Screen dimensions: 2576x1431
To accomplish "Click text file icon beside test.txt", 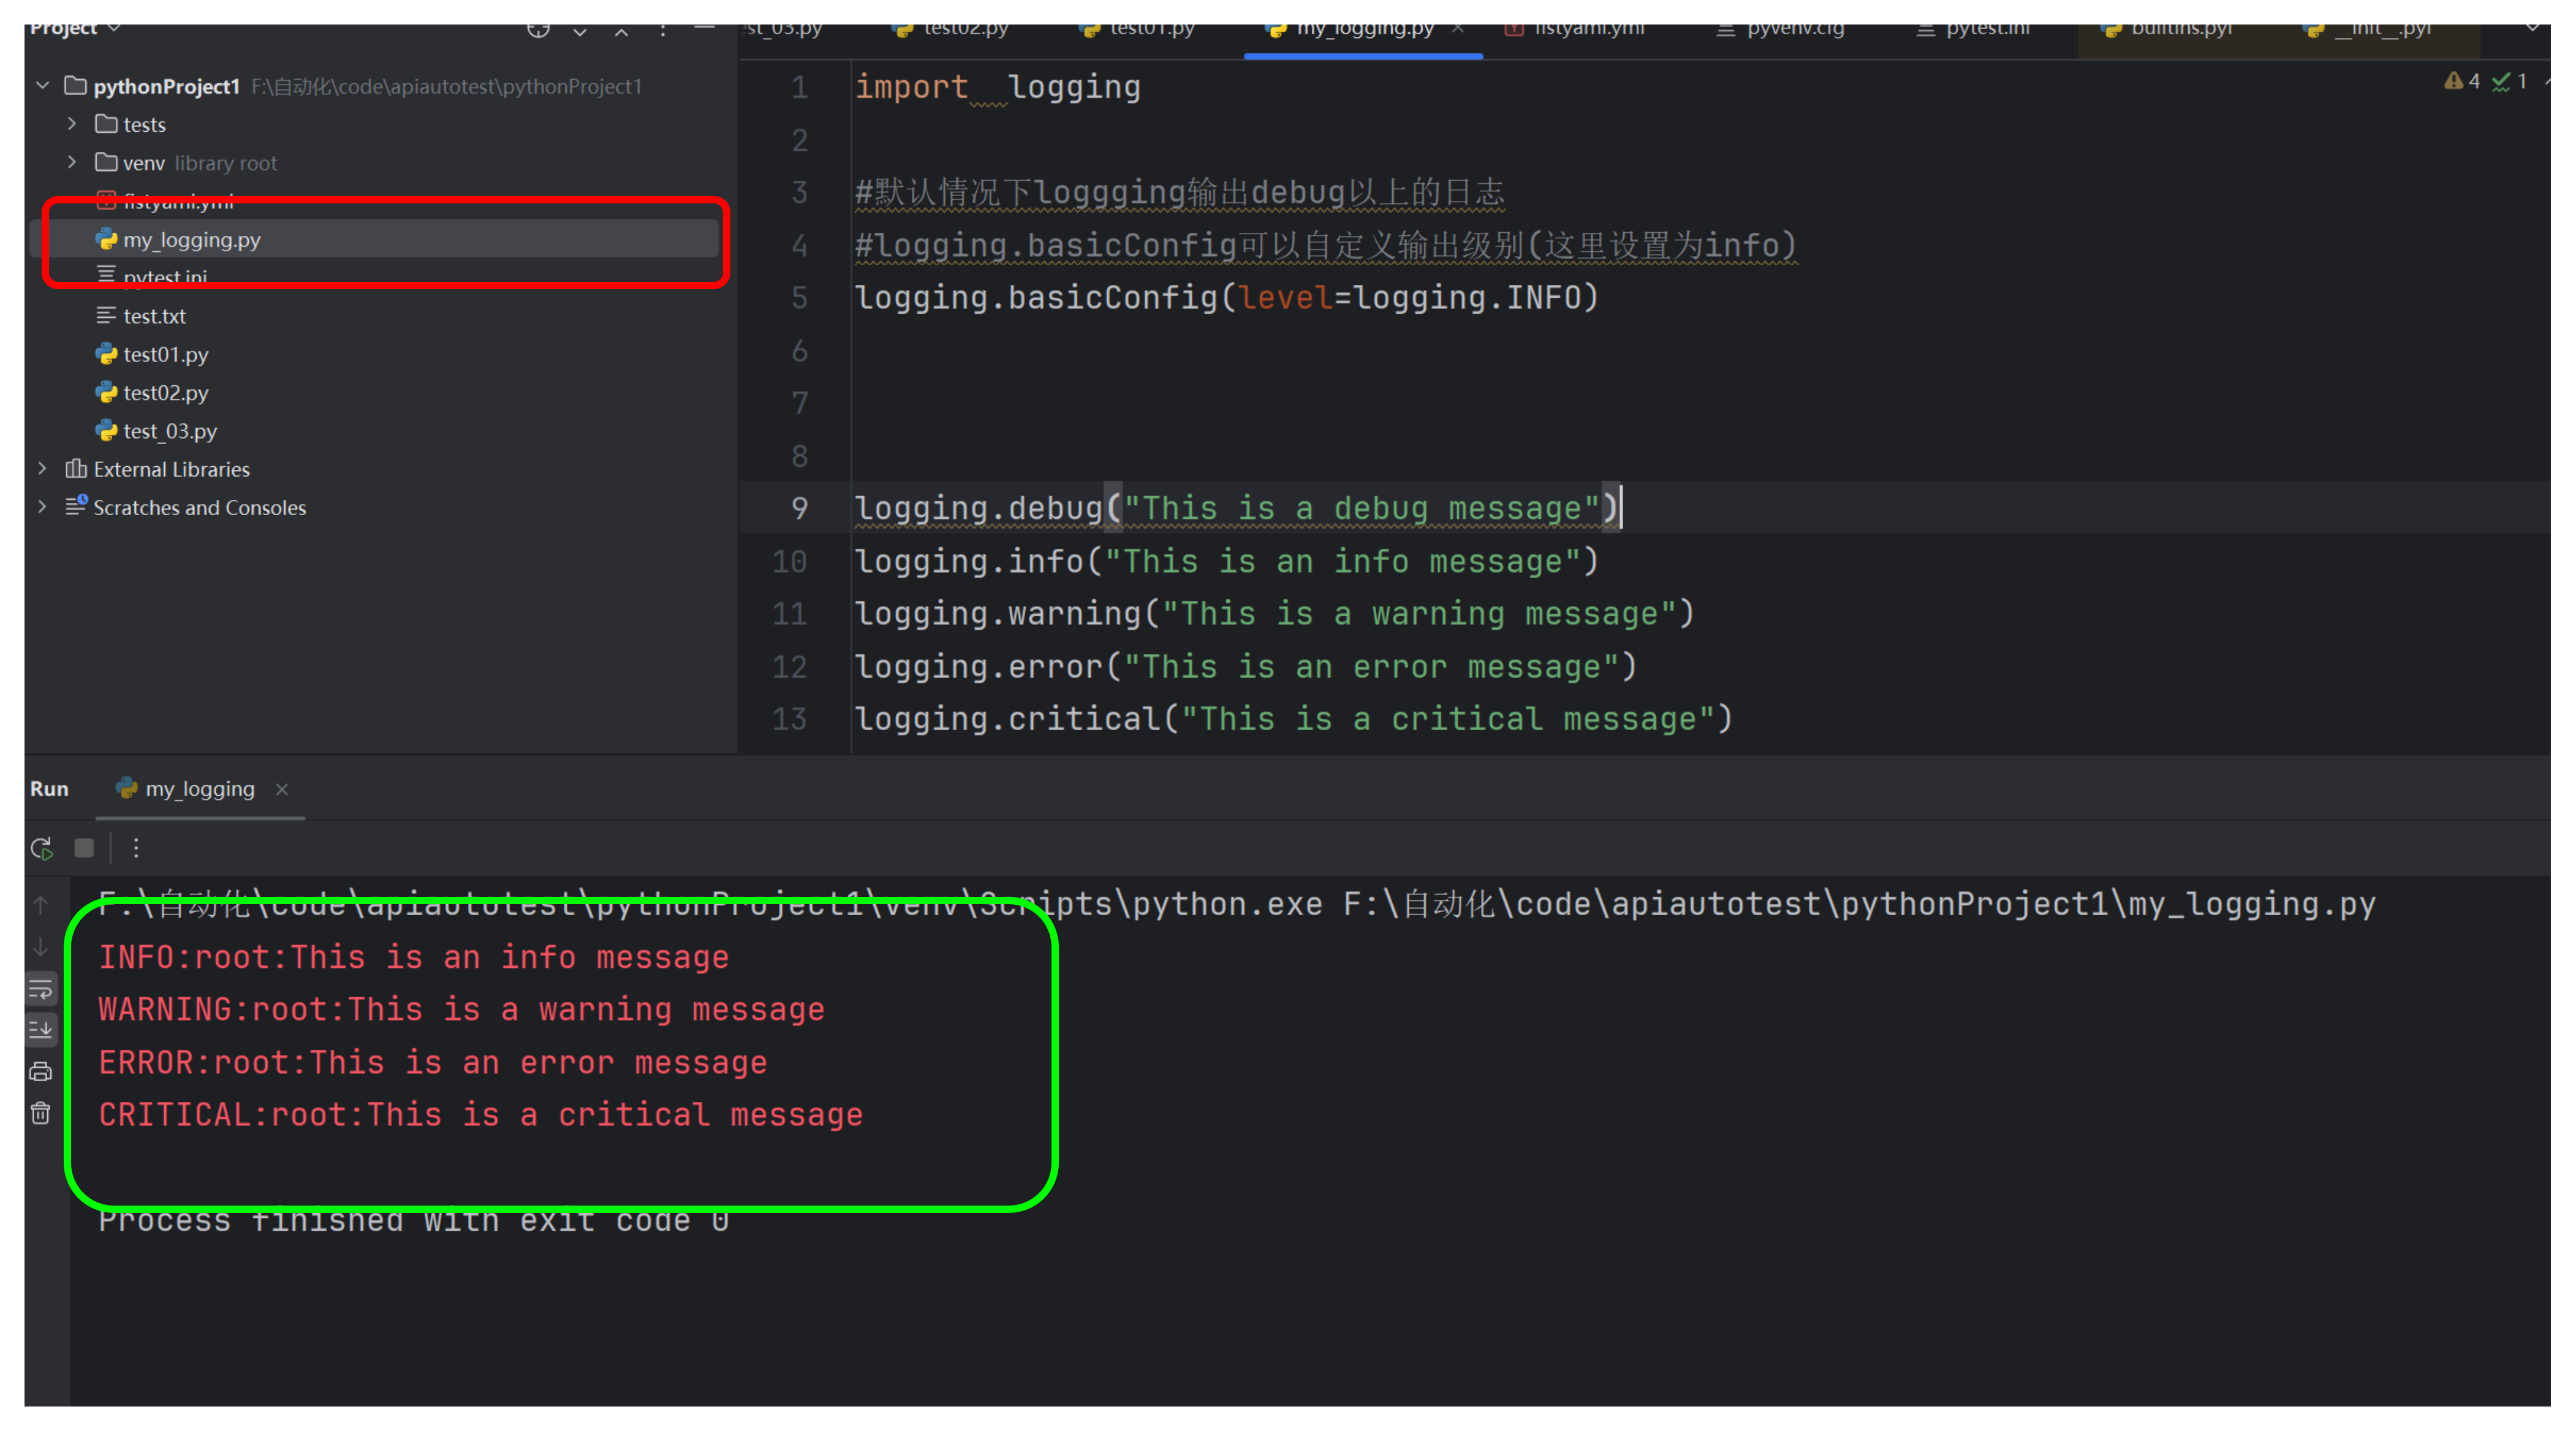I will [x=106, y=316].
